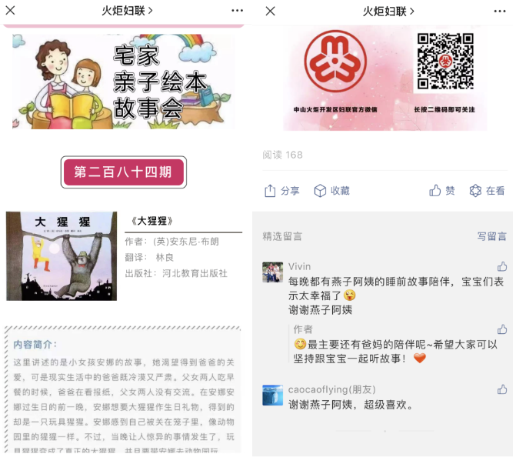Like Vivin's comment

[x=502, y=266]
